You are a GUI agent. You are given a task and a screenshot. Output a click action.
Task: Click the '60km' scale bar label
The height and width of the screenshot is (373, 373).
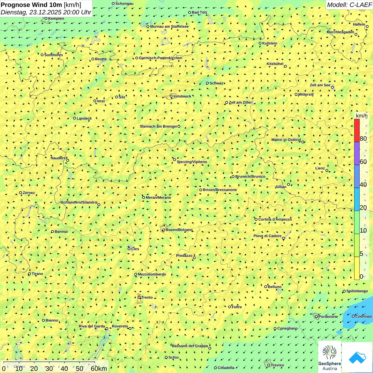click(x=99, y=369)
